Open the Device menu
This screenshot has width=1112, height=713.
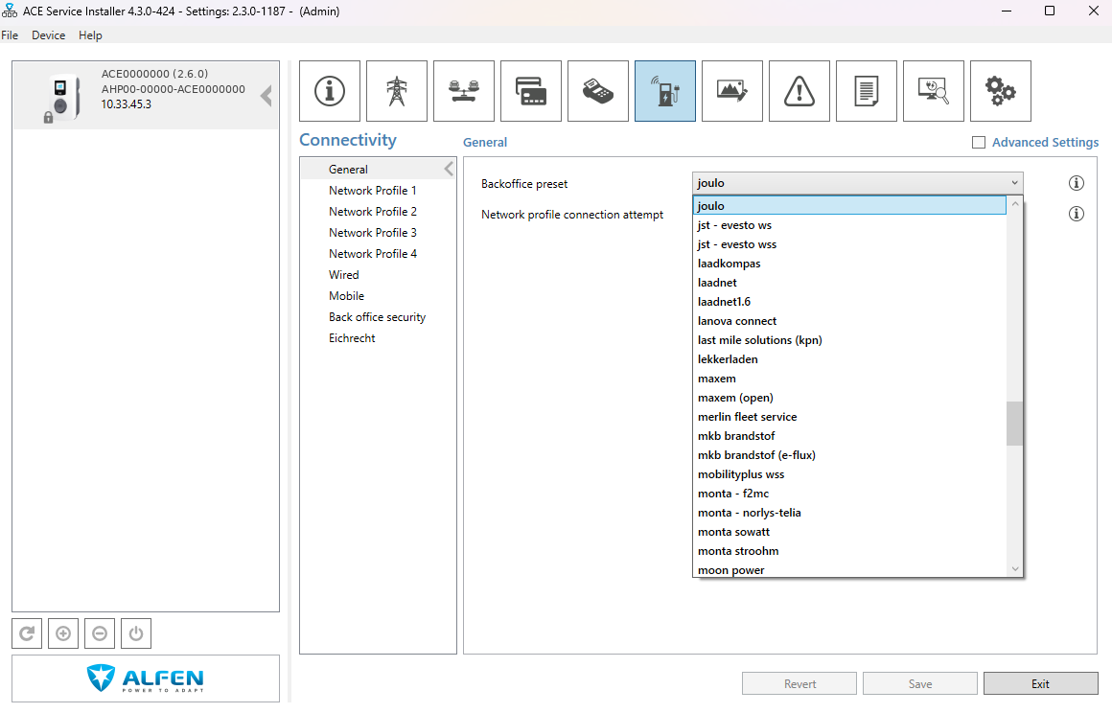(48, 35)
